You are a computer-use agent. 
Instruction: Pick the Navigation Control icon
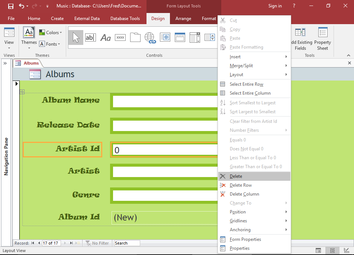(x=180, y=37)
